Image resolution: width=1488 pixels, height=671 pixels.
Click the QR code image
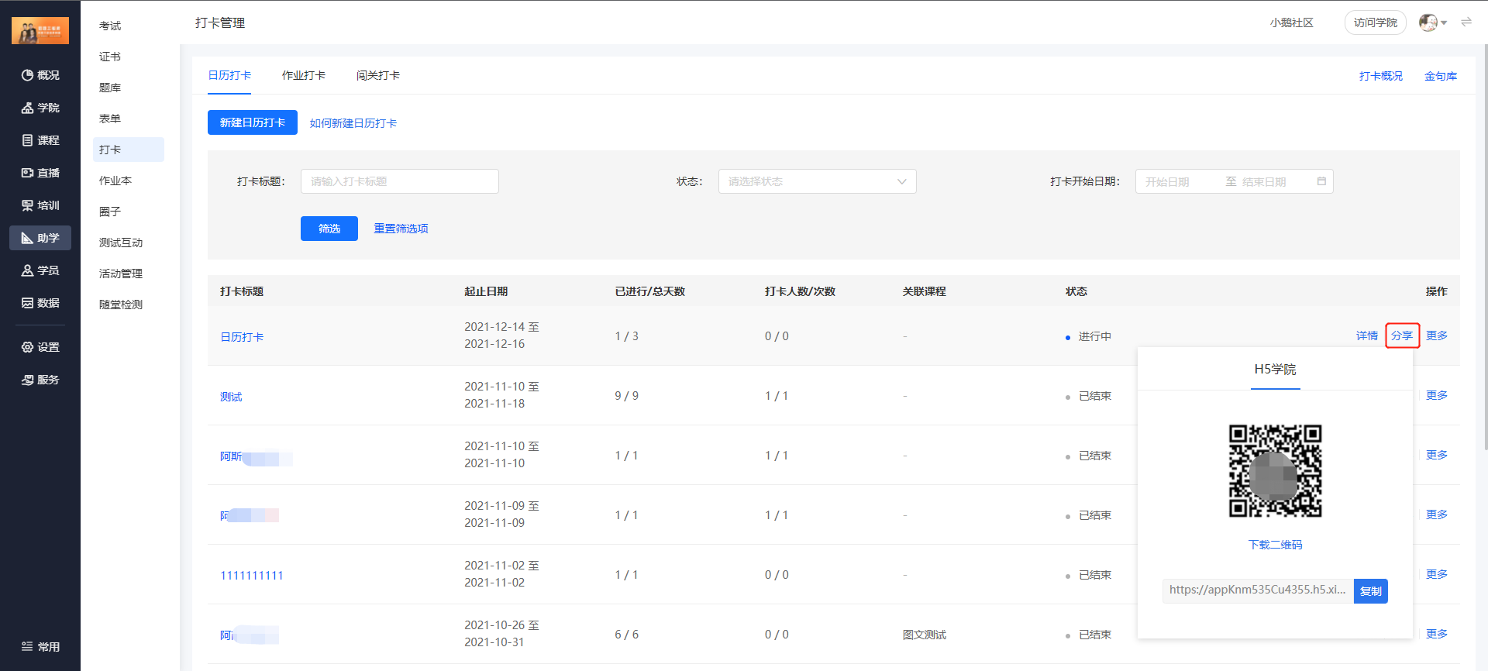pos(1275,470)
